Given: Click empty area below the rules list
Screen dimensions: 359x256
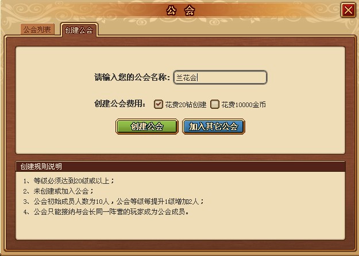Looking at the screenshot, I should coord(180,229).
